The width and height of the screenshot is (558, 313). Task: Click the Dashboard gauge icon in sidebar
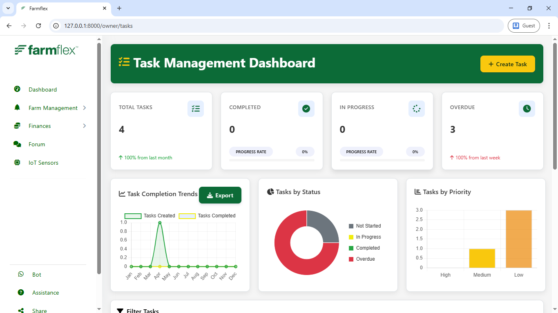point(17,89)
